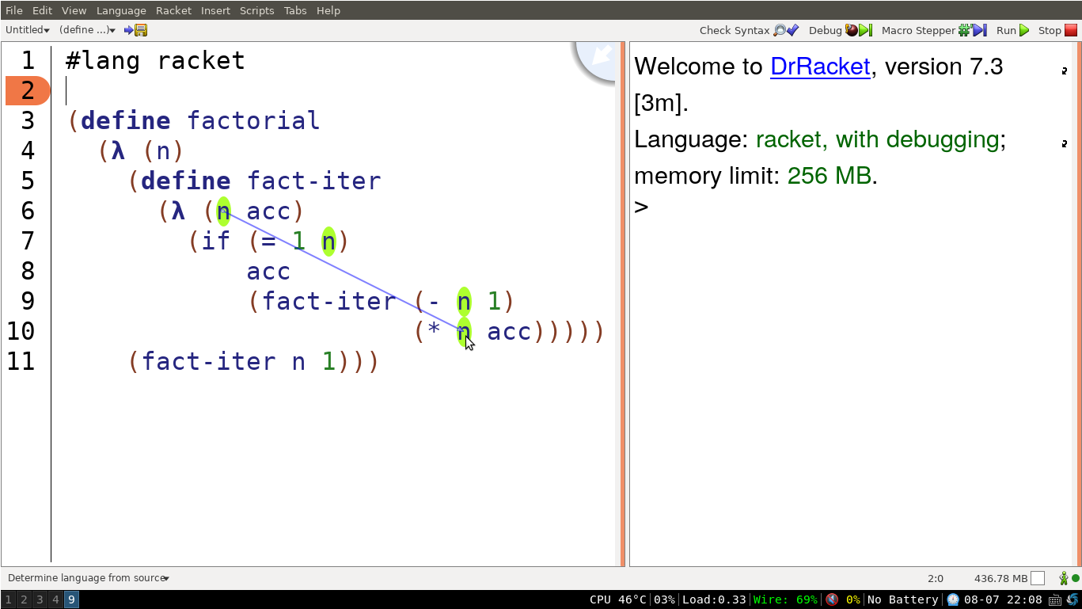Launch the Macro Stepper
The height and width of the screenshot is (609, 1082).
pos(933,30)
